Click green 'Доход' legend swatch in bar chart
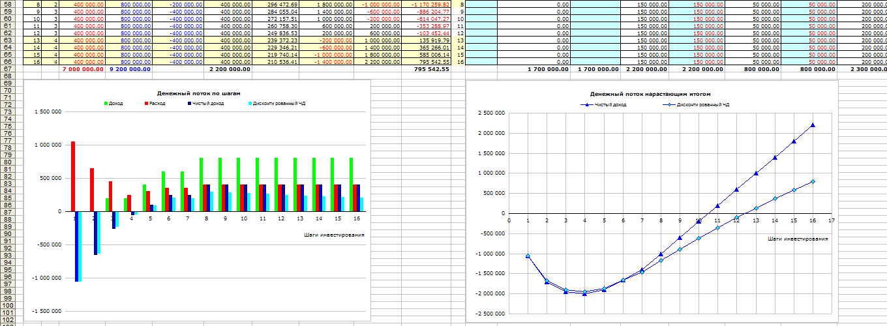The width and height of the screenshot is (887, 326). click(x=106, y=104)
